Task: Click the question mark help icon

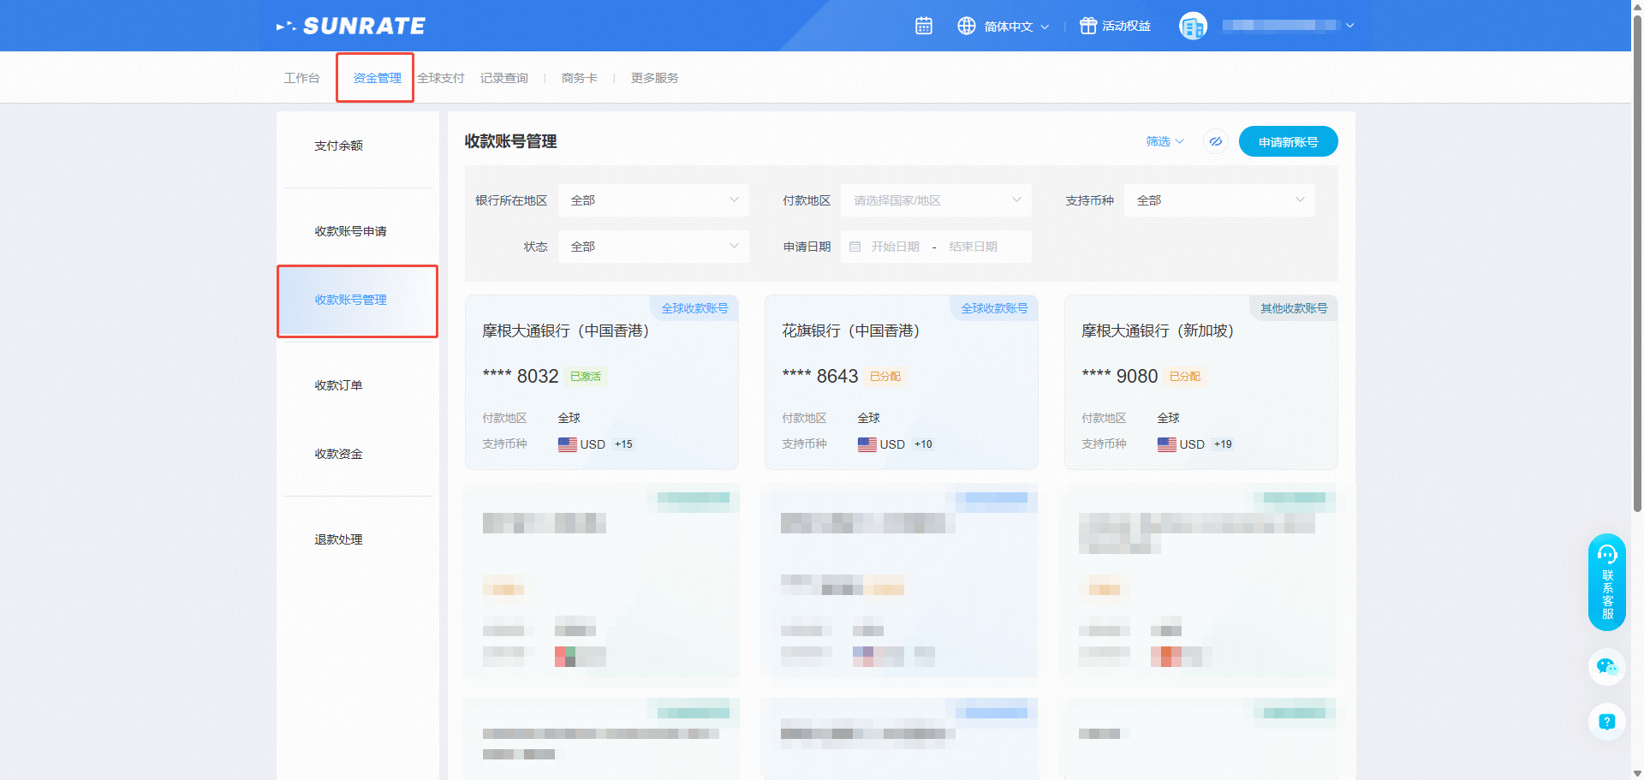Action: pos(1606,722)
